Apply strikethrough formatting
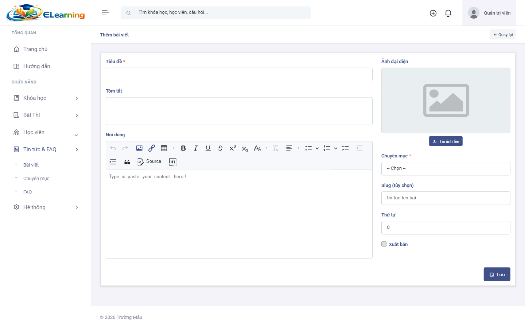Viewport: 525px width, 328px height. tap(220, 148)
